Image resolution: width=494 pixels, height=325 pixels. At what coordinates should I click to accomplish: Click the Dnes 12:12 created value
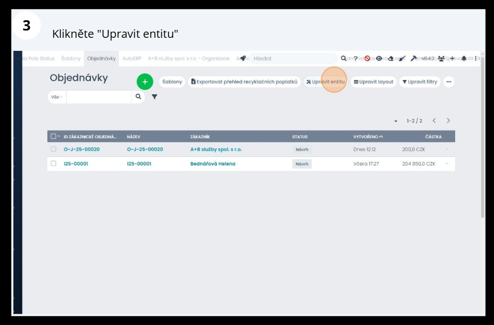pos(364,149)
